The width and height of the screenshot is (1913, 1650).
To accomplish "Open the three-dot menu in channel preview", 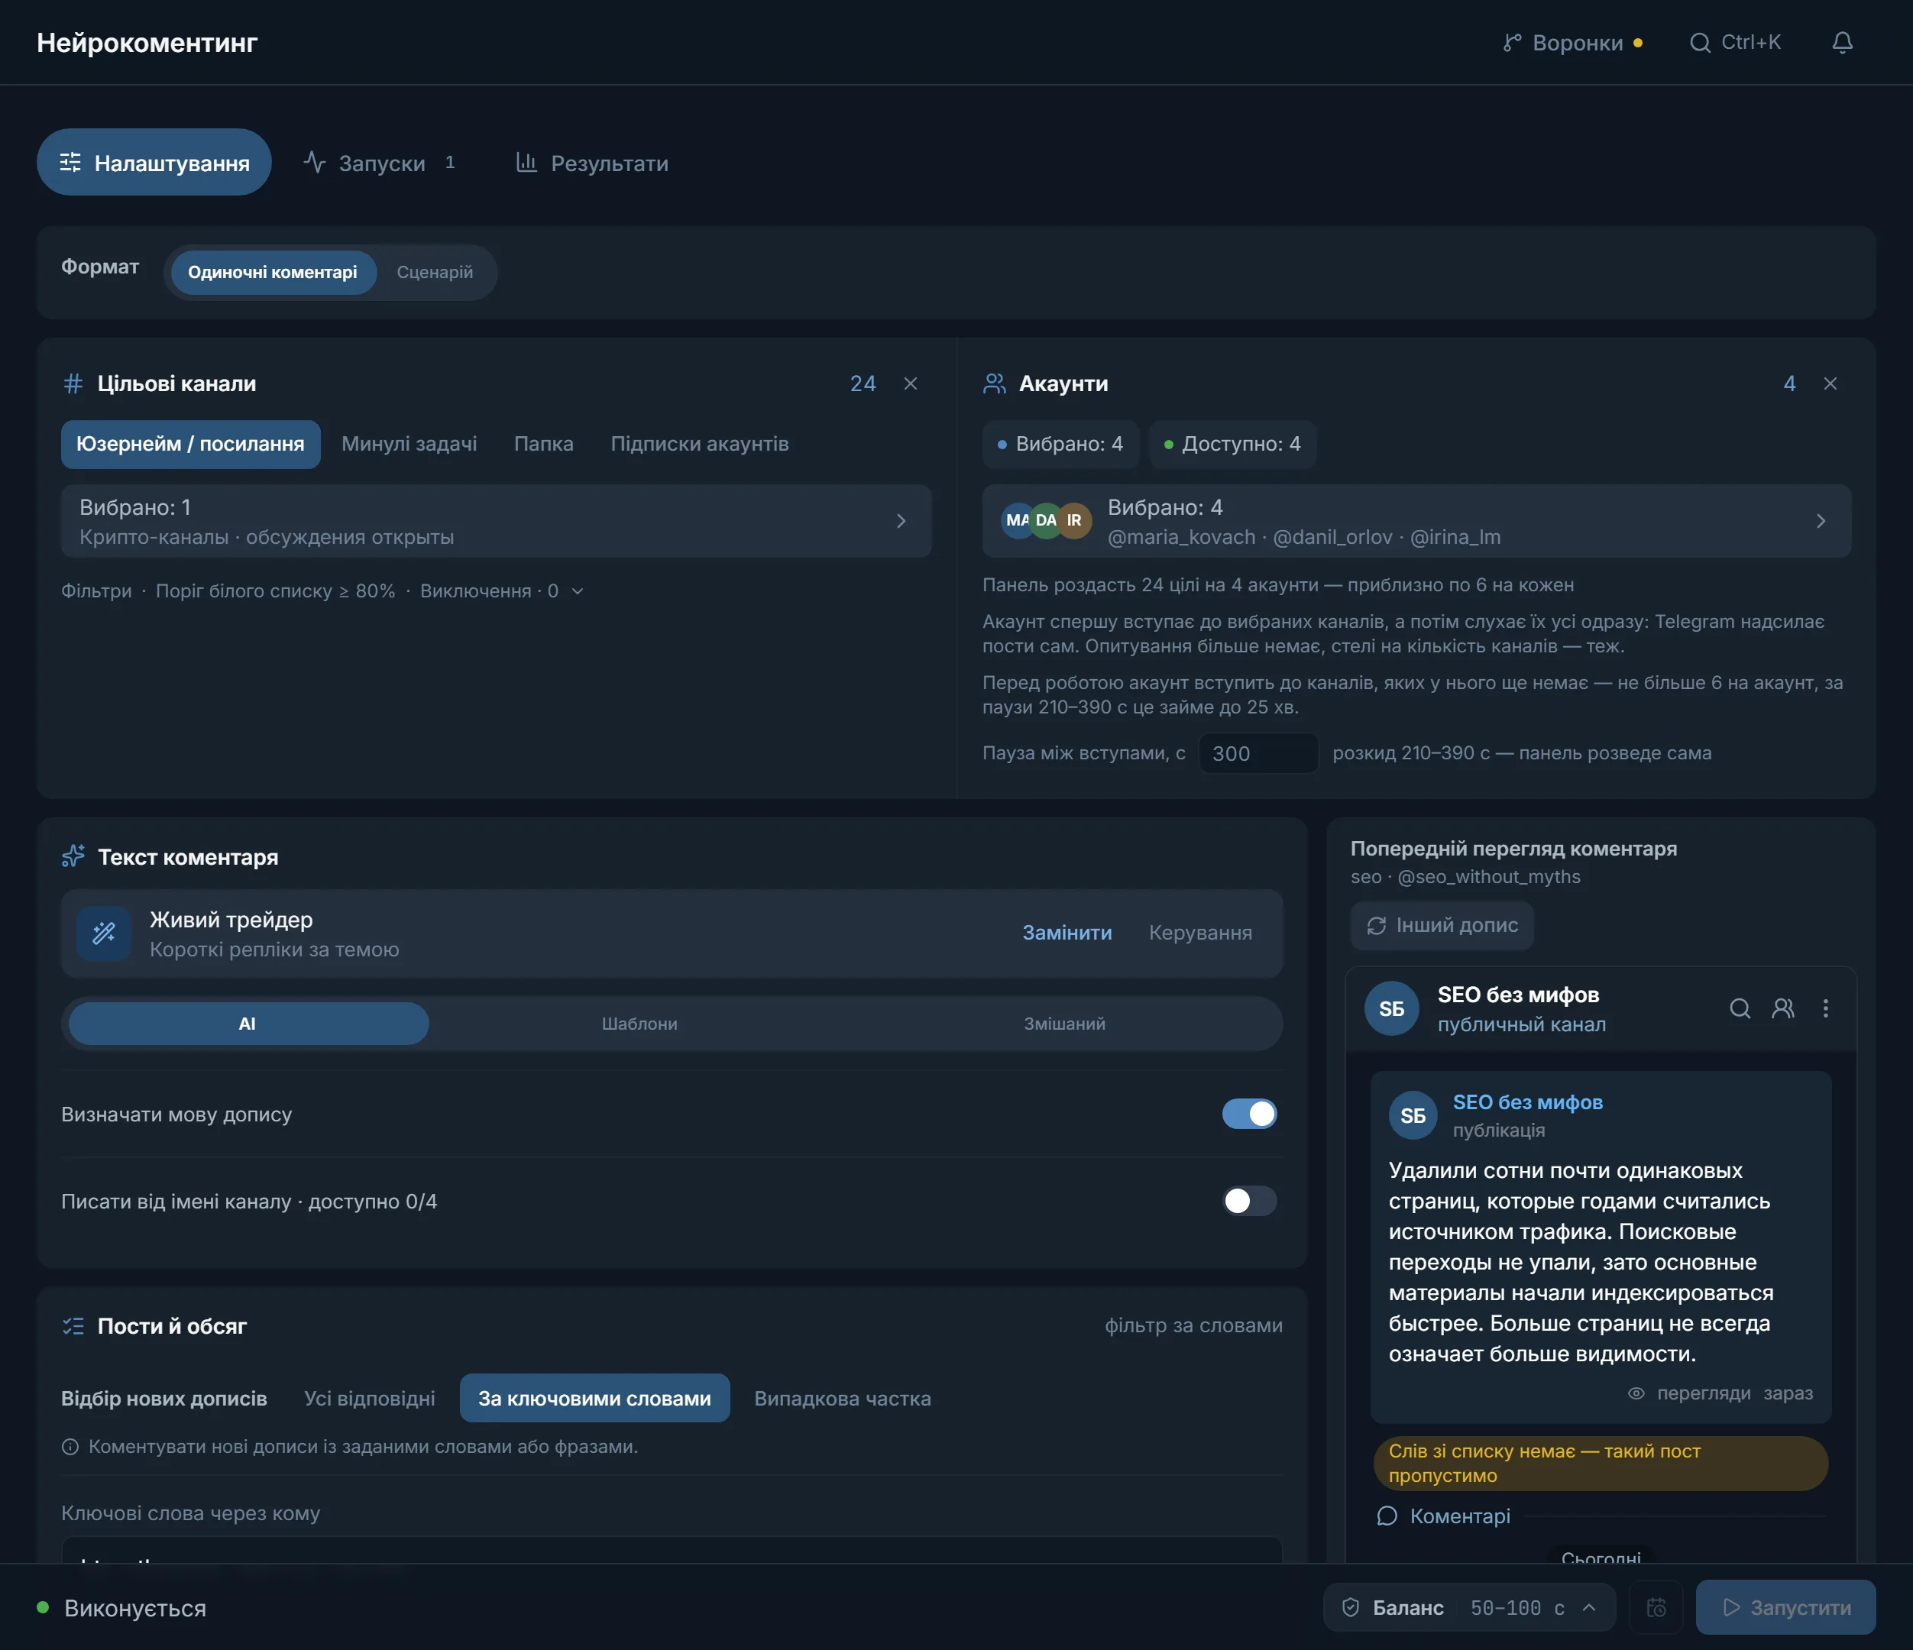I will coord(1825,1008).
